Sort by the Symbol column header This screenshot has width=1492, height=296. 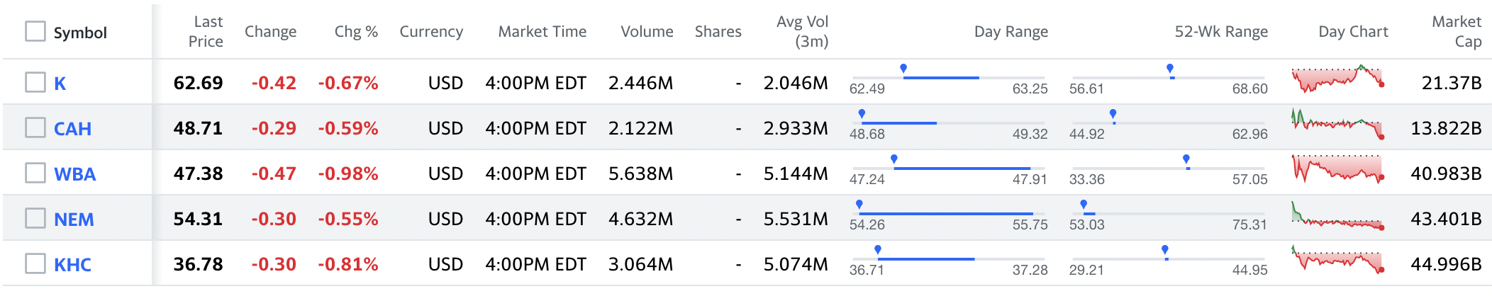tap(80, 33)
